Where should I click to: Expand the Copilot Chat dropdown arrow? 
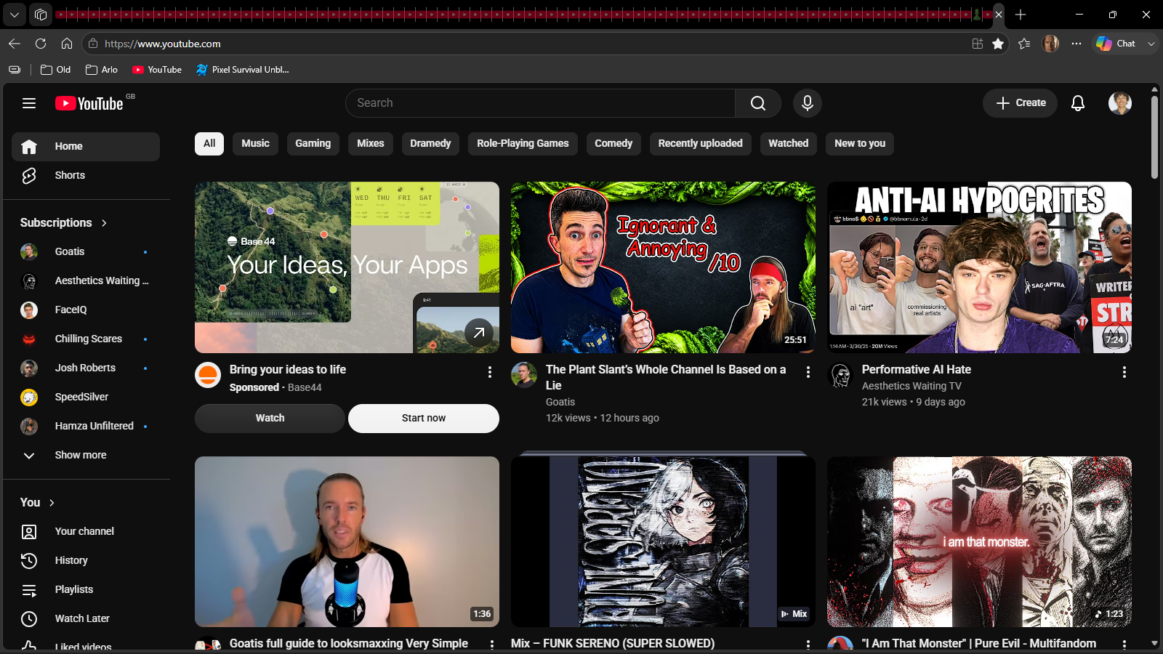click(1151, 44)
